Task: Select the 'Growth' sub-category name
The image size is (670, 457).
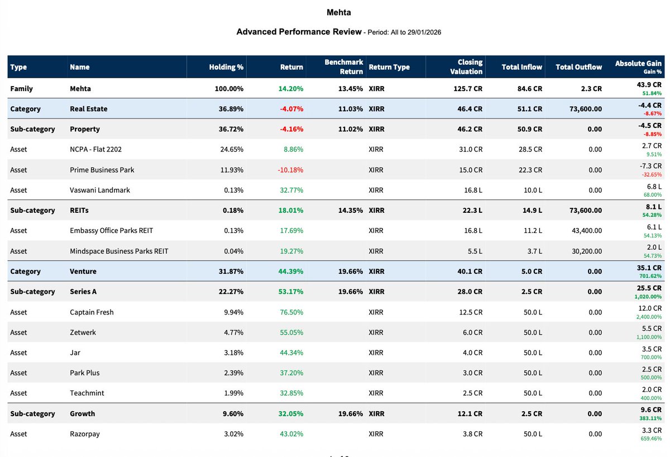Action: (83, 414)
